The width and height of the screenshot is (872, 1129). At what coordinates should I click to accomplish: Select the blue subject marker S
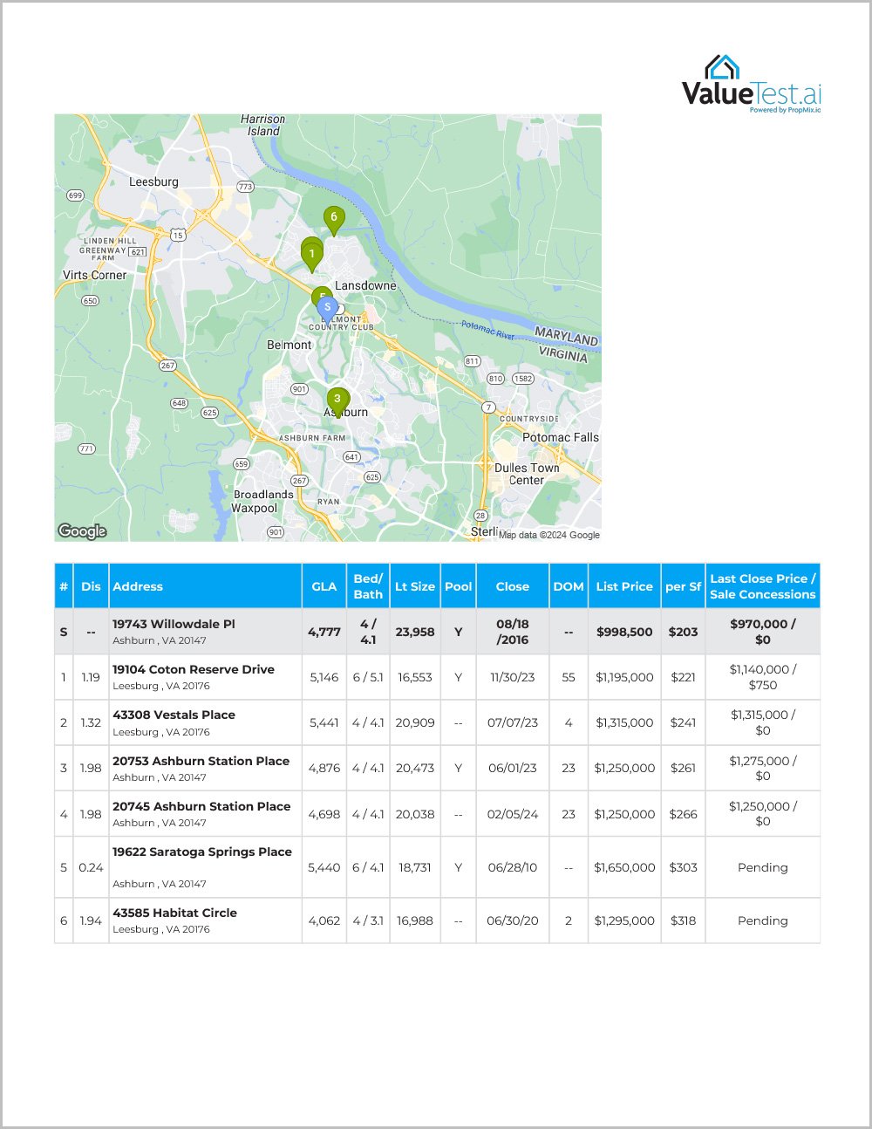coord(327,309)
